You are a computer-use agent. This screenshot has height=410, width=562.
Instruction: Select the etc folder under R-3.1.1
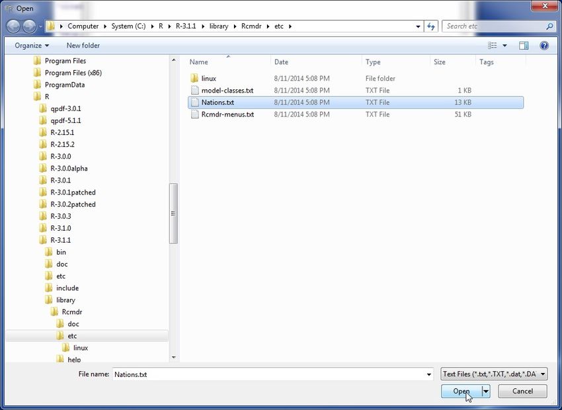click(x=61, y=276)
